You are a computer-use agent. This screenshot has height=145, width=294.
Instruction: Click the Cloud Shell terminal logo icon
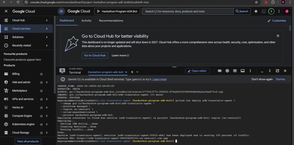click(x=62, y=71)
